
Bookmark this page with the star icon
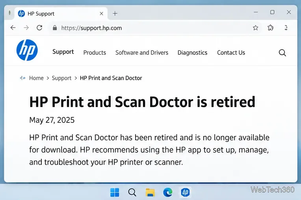tap(255, 28)
